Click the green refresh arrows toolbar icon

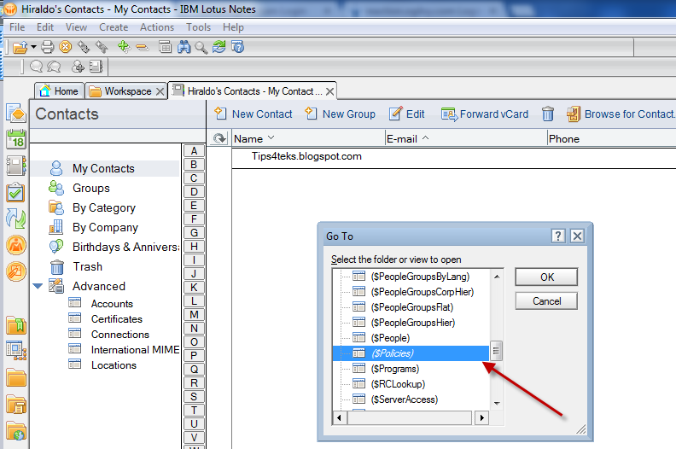219,47
